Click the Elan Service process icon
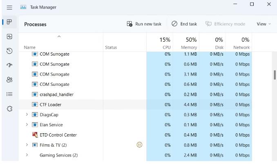The width and height of the screenshot is (277, 168). (35, 125)
